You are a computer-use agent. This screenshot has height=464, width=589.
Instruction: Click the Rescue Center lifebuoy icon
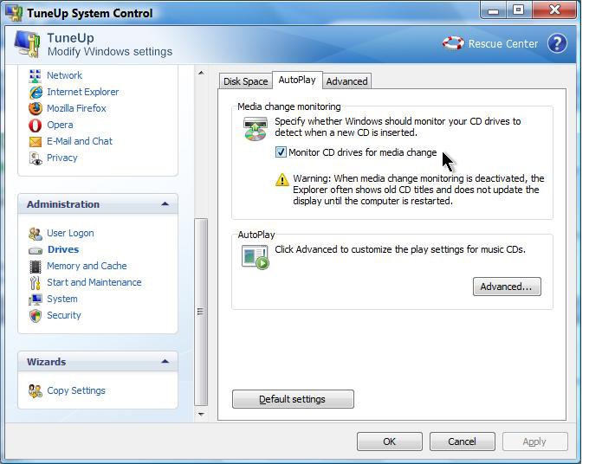point(453,43)
